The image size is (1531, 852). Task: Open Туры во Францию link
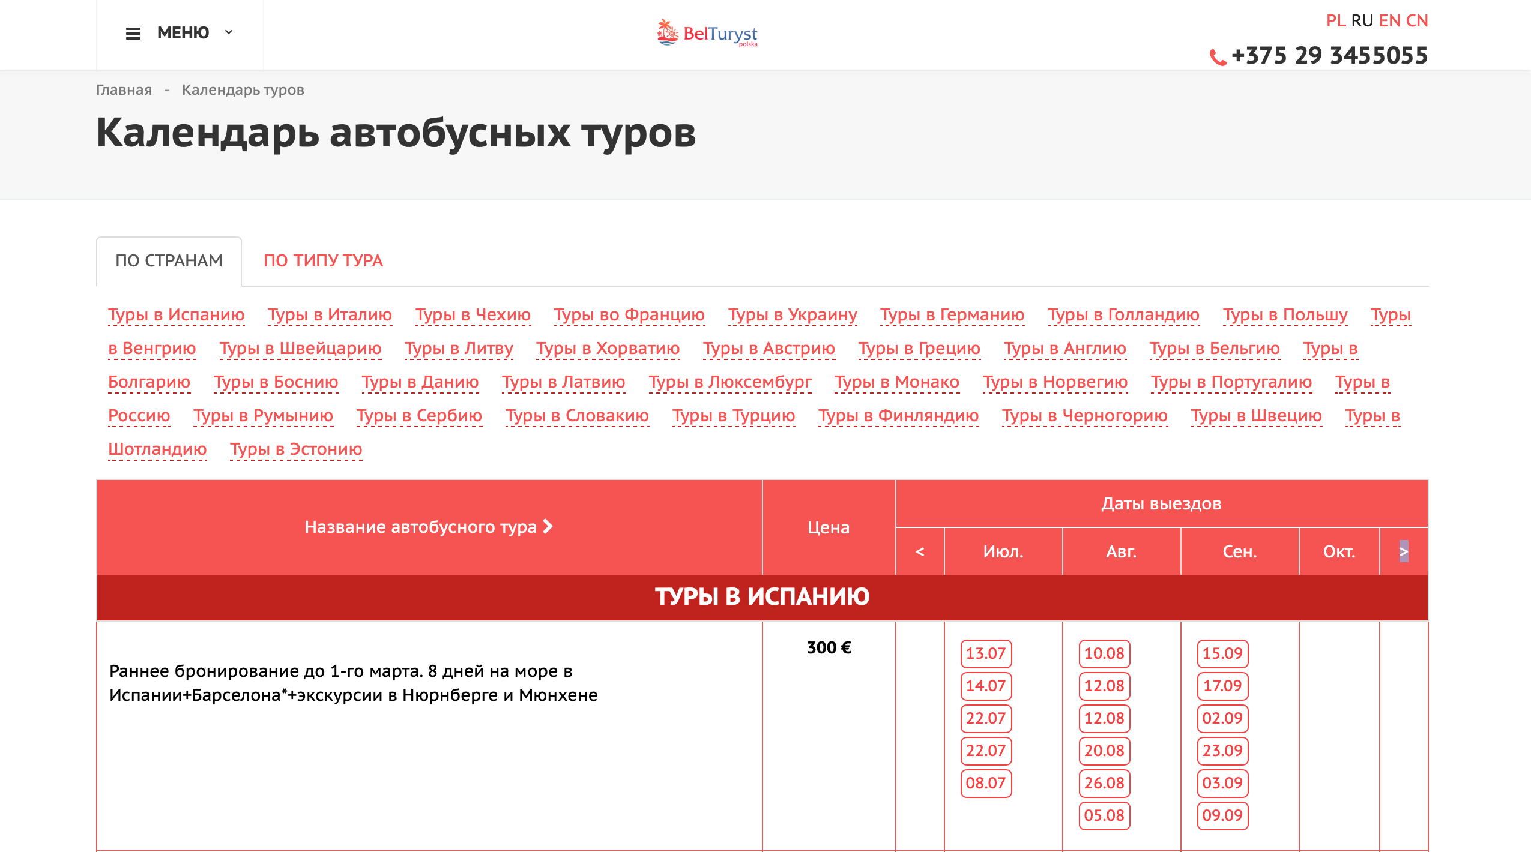pos(629,314)
